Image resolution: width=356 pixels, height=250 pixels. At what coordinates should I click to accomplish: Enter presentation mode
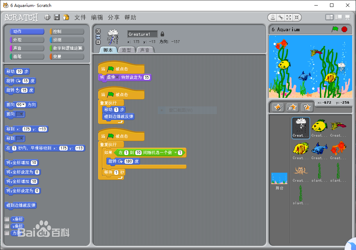click(347, 17)
